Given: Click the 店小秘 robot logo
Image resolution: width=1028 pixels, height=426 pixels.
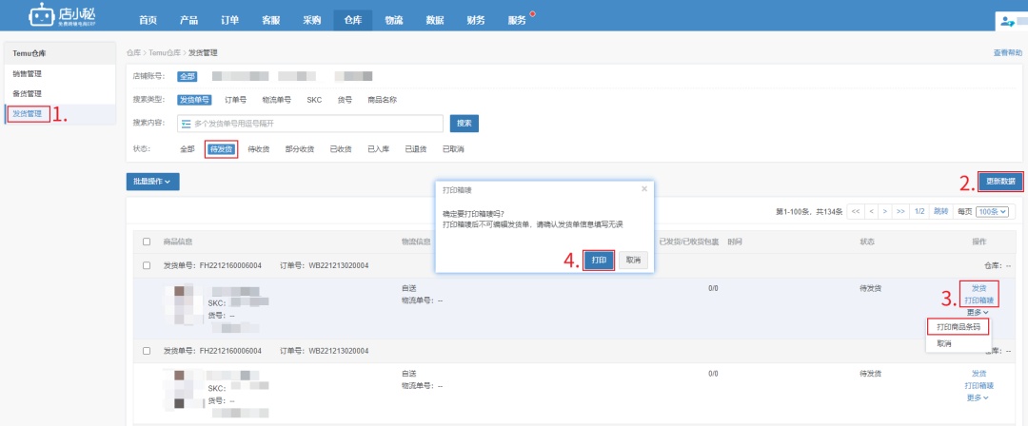Looking at the screenshot, I should (41, 15).
